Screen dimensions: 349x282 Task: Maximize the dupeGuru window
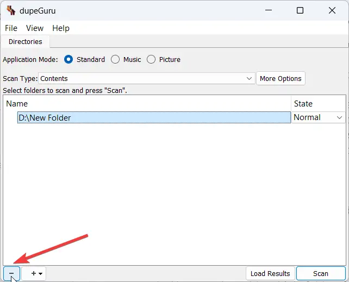coord(300,10)
